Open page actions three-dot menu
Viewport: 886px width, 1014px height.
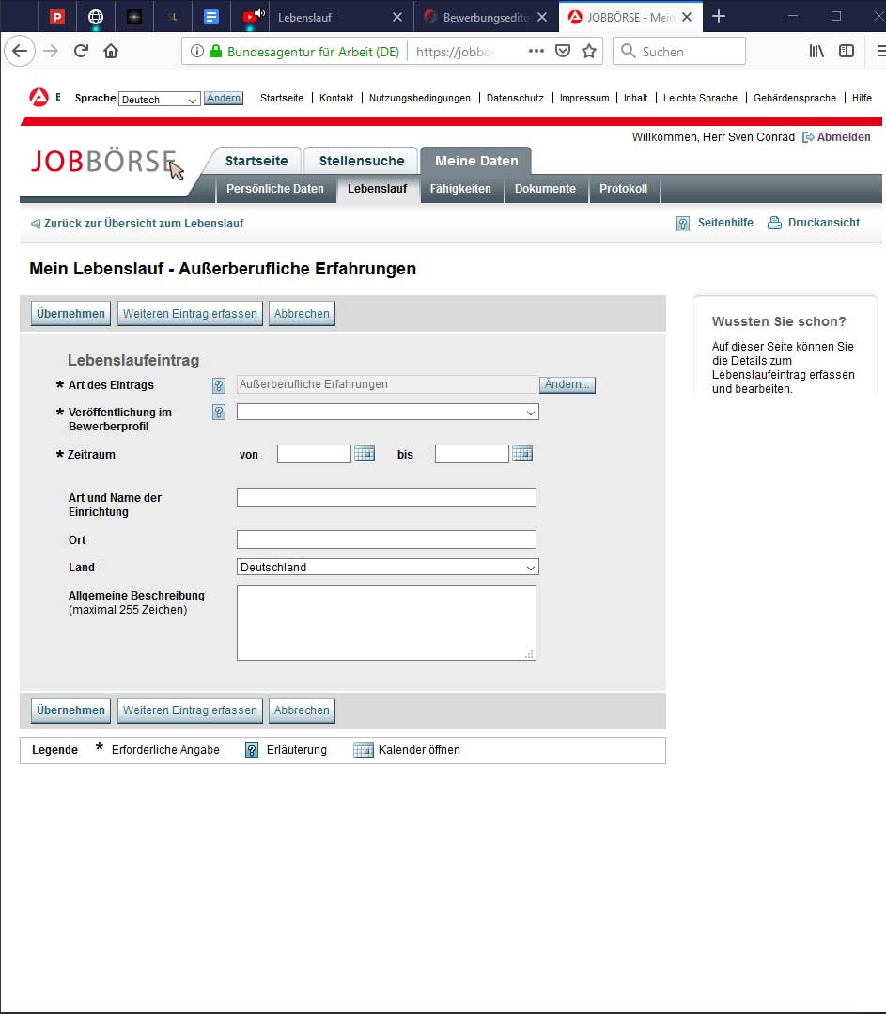(x=536, y=51)
